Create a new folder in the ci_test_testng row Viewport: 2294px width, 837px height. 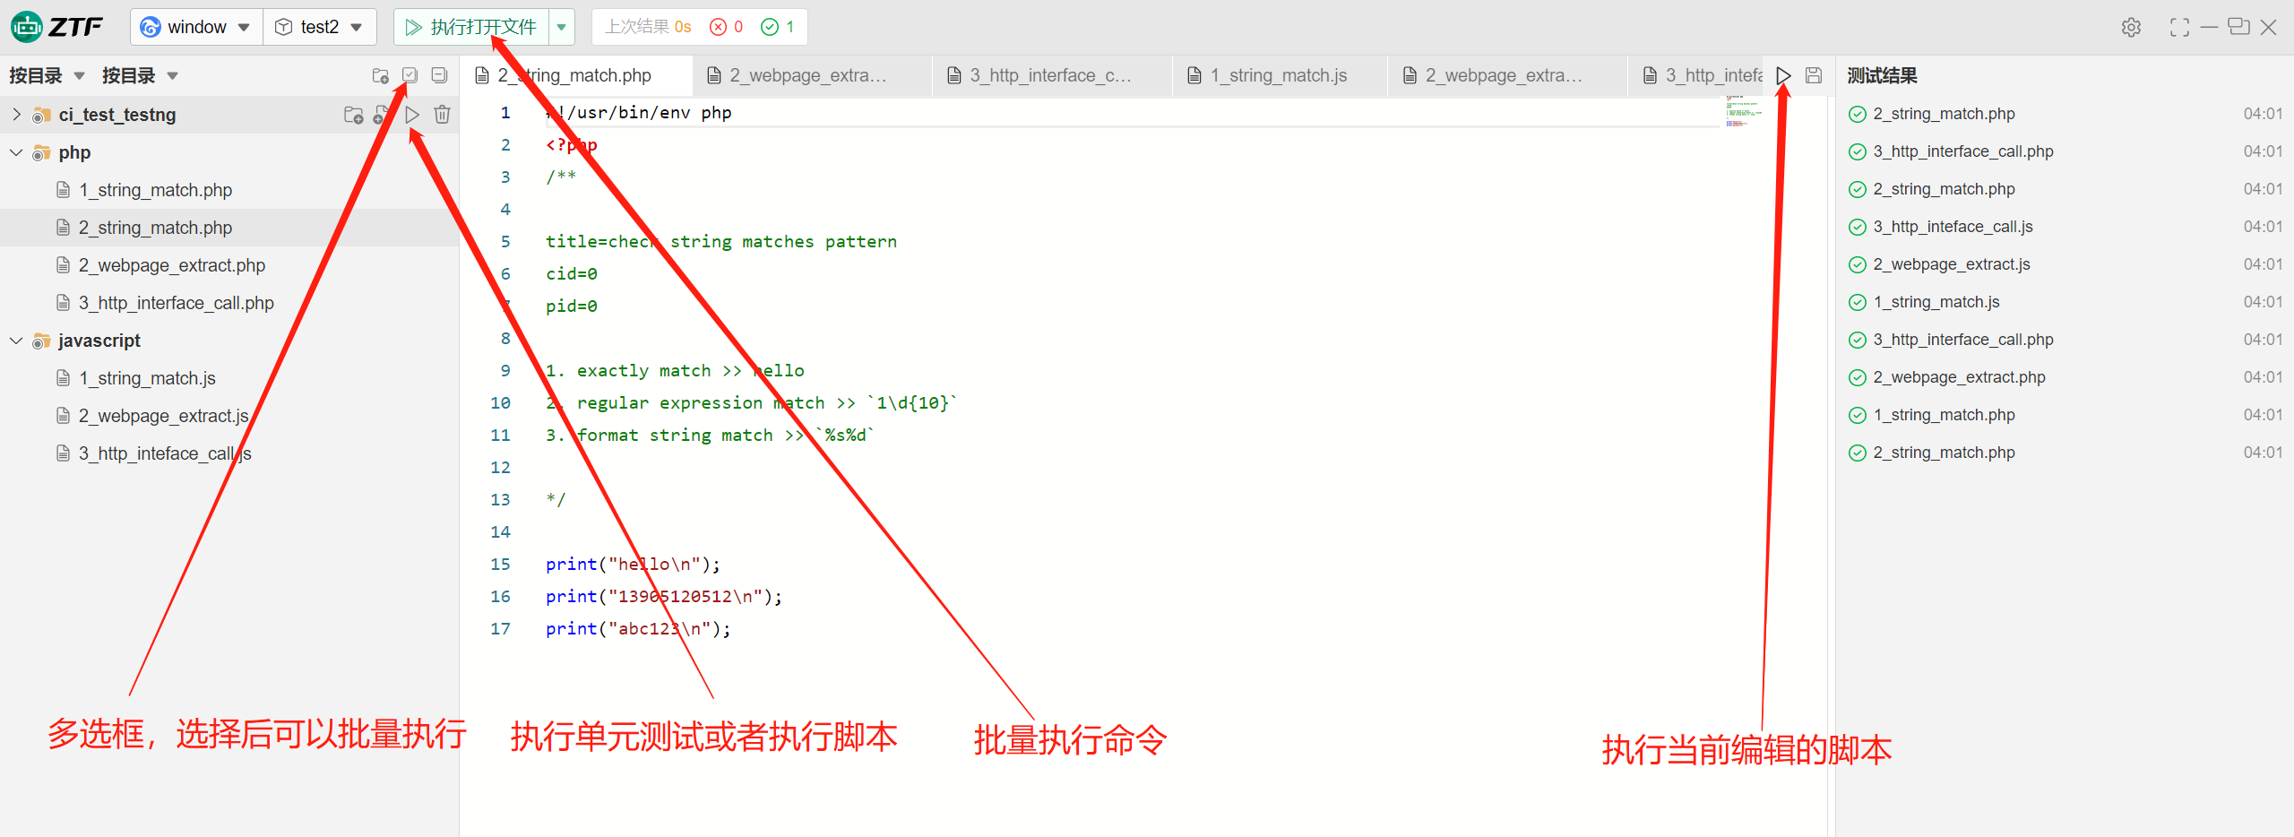tap(353, 115)
